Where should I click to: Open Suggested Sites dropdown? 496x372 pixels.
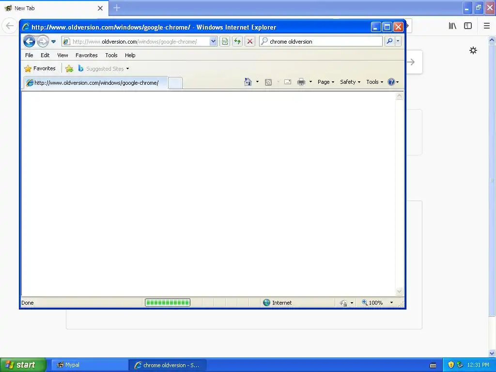click(x=104, y=69)
